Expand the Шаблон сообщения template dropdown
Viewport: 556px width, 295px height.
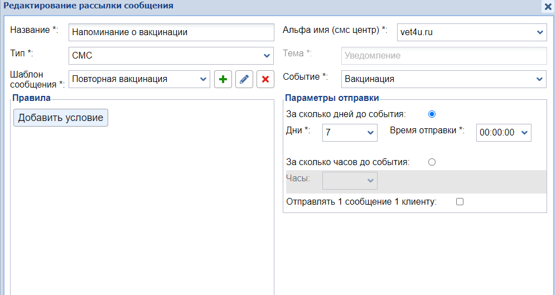click(x=139, y=79)
